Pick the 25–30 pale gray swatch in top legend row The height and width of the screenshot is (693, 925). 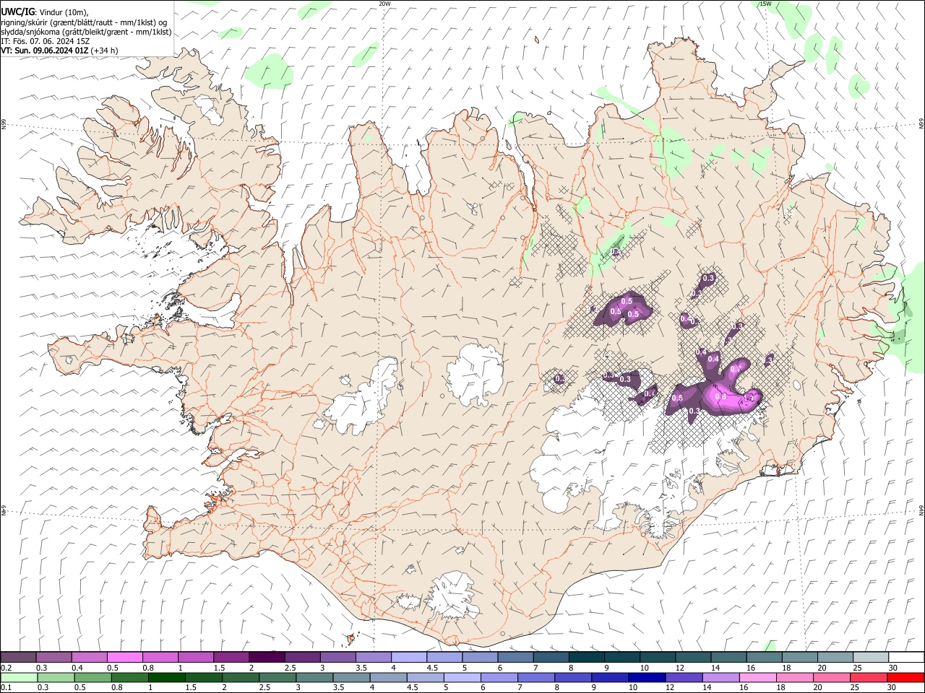point(870,658)
